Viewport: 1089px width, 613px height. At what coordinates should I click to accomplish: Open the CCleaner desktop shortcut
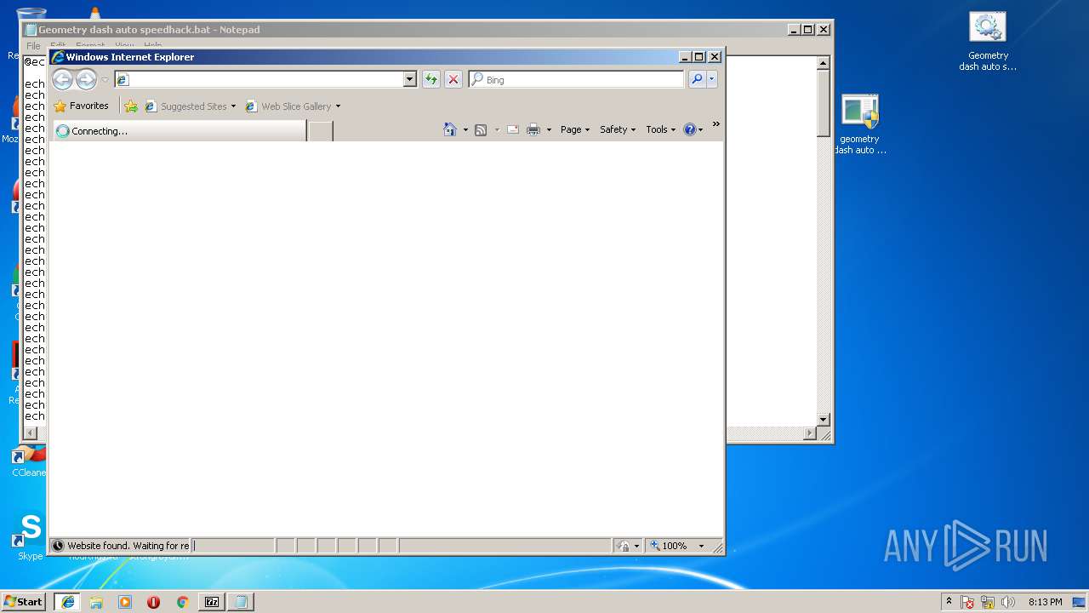30,461
